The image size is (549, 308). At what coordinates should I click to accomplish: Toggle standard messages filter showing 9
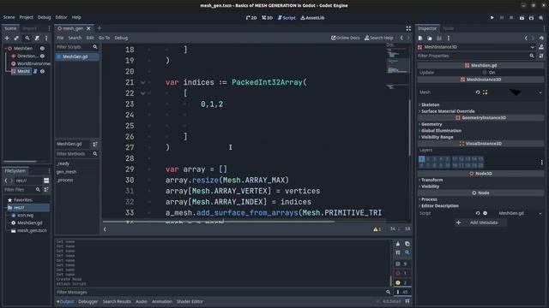[x=401, y=264]
